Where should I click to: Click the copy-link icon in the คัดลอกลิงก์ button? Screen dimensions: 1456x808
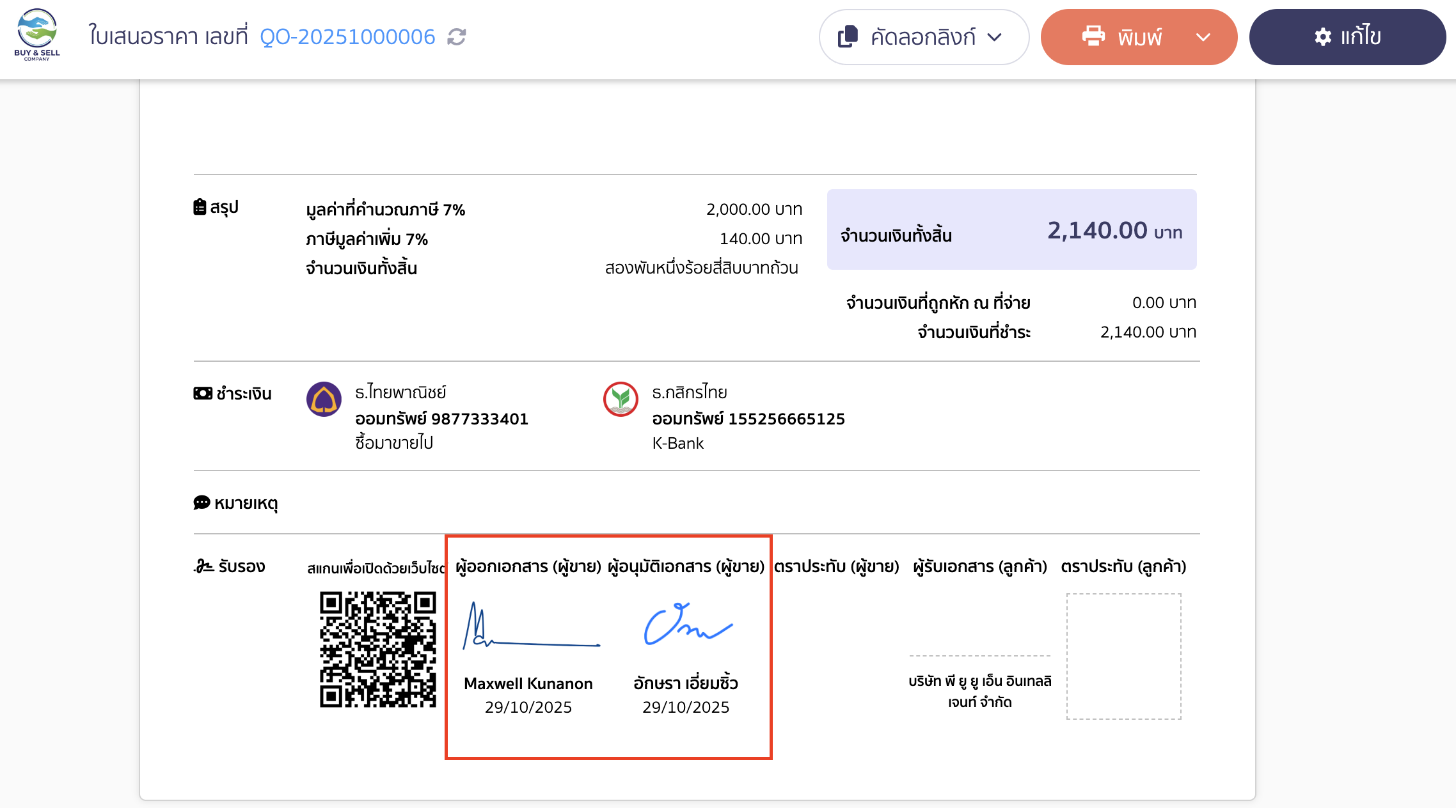[x=848, y=37]
